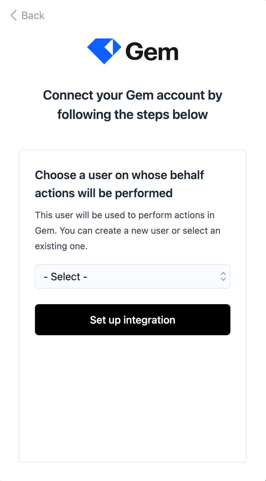Image resolution: width=266 pixels, height=481 pixels.
Task: Click the word "Gem" in the main heading
Action: pos(139,95)
